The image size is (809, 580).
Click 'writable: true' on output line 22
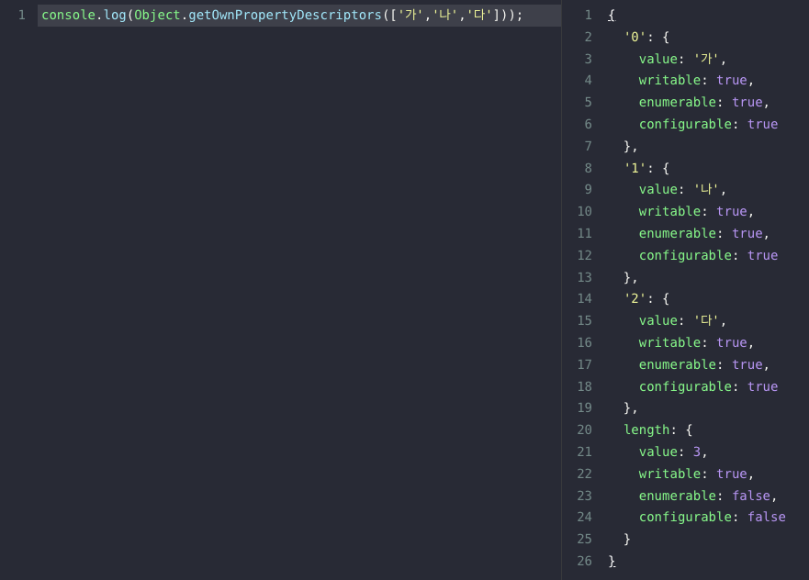693,474
